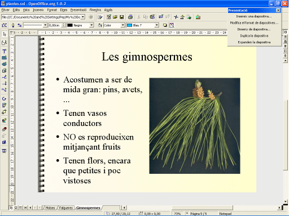
Task: Click Insereix una diapositiva option
Action: coord(254,16)
